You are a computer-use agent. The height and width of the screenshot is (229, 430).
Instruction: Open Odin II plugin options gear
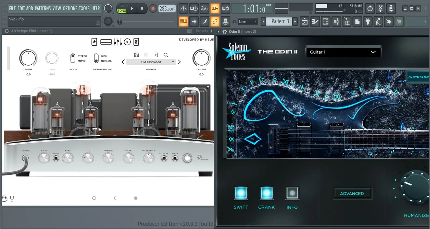pos(224,31)
